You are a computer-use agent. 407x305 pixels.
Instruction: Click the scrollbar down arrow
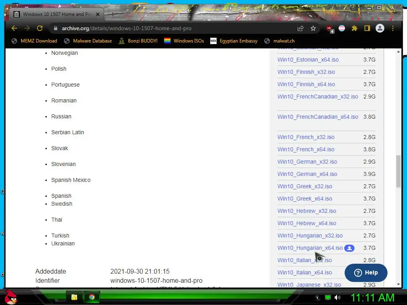pos(398,284)
